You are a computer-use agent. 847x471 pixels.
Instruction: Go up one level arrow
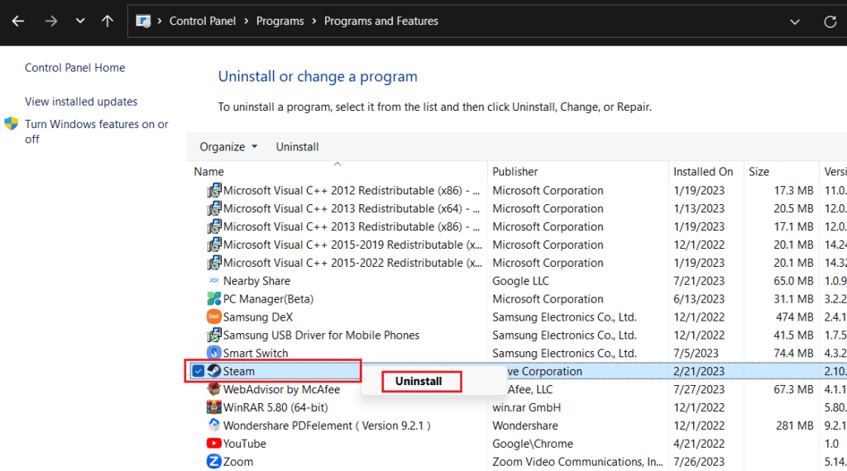click(108, 21)
